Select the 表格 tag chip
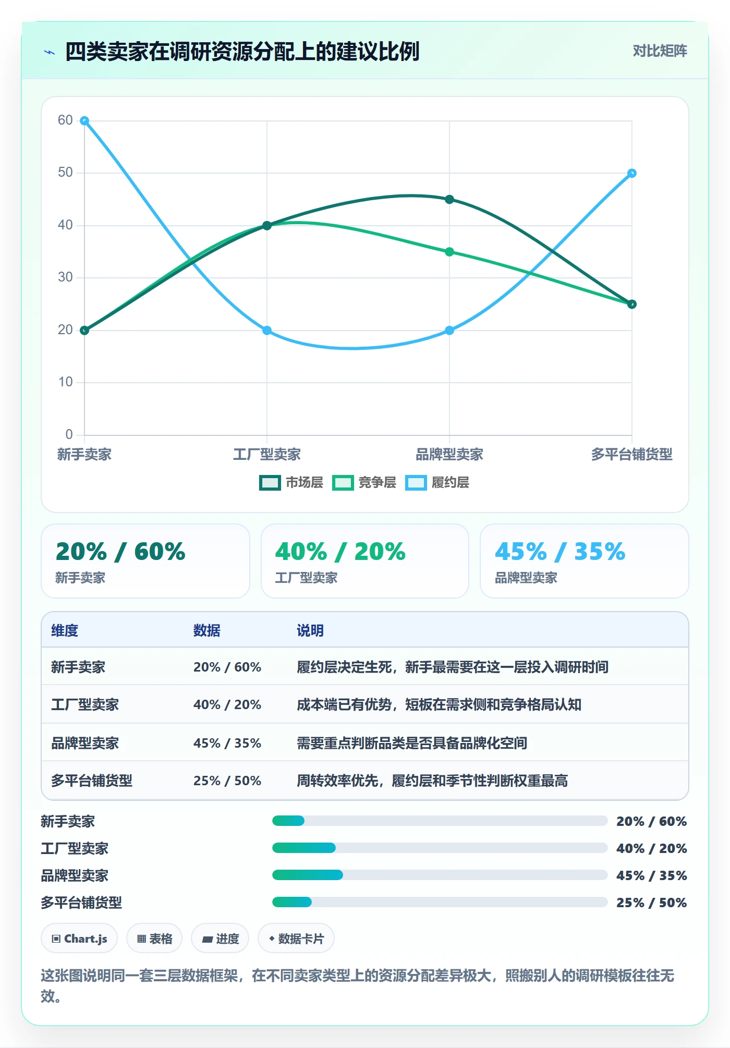 click(x=154, y=939)
